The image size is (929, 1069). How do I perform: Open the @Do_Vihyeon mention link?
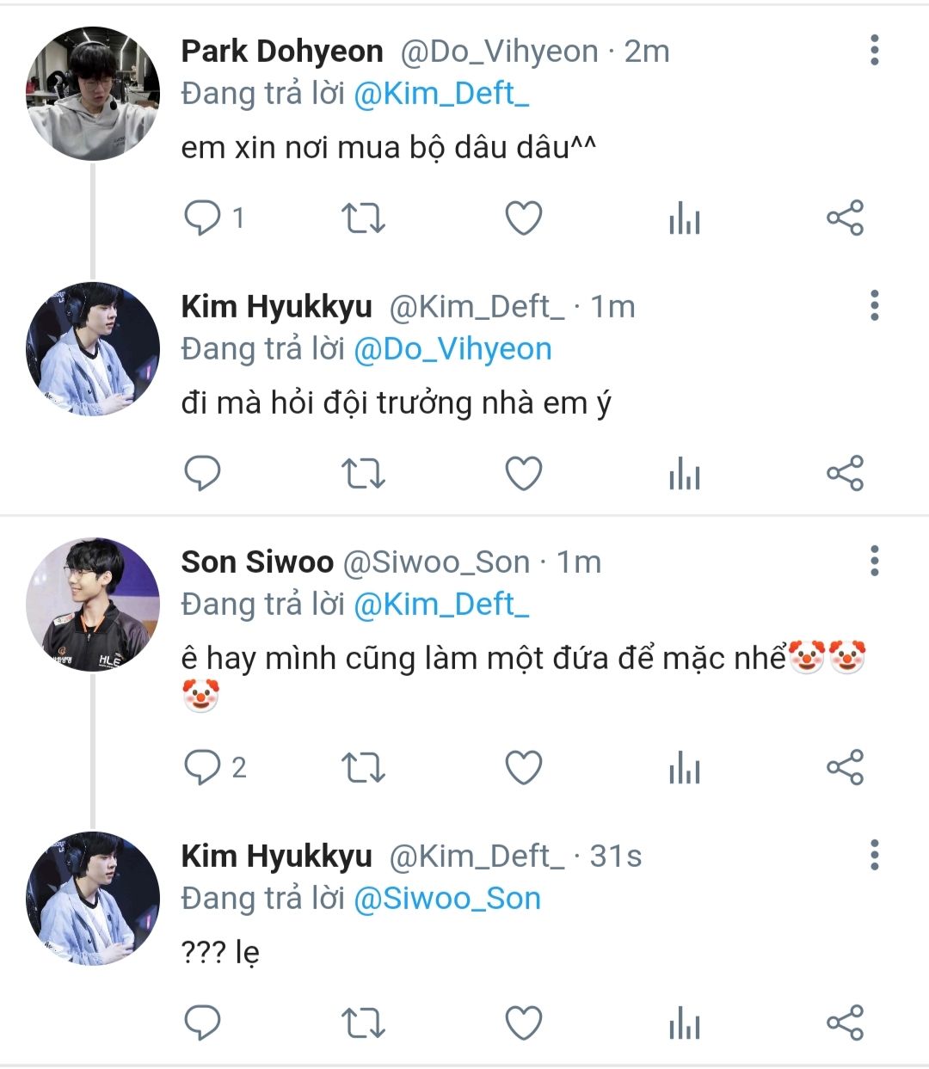[452, 349]
